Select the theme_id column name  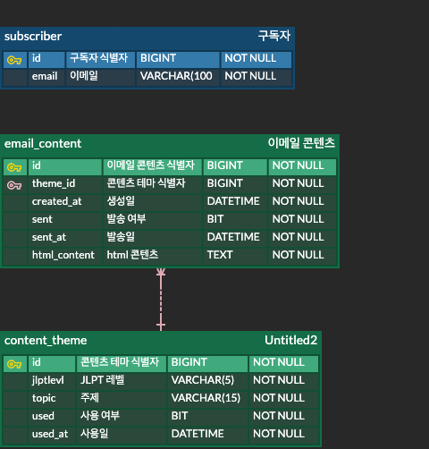coord(54,183)
